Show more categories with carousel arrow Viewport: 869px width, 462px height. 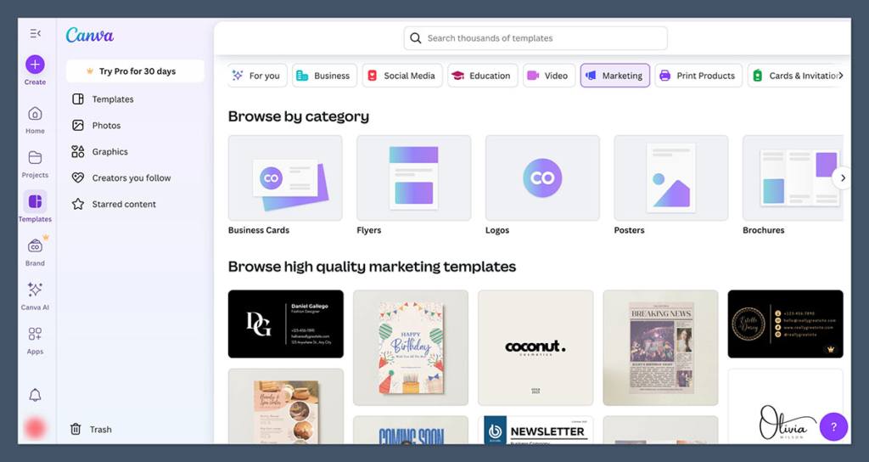point(842,177)
